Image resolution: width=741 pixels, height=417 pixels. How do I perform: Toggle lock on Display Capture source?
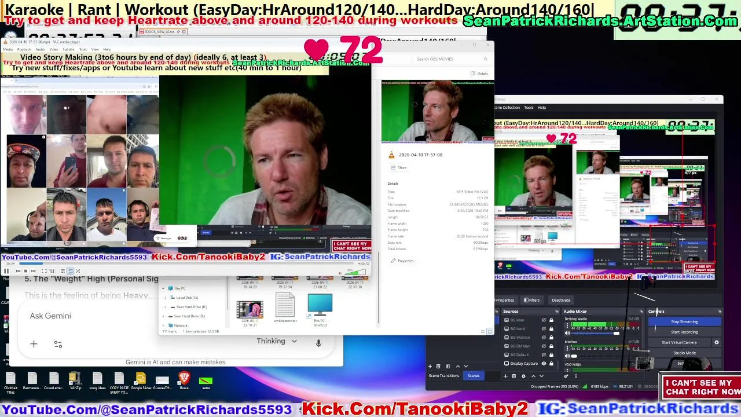(551, 363)
